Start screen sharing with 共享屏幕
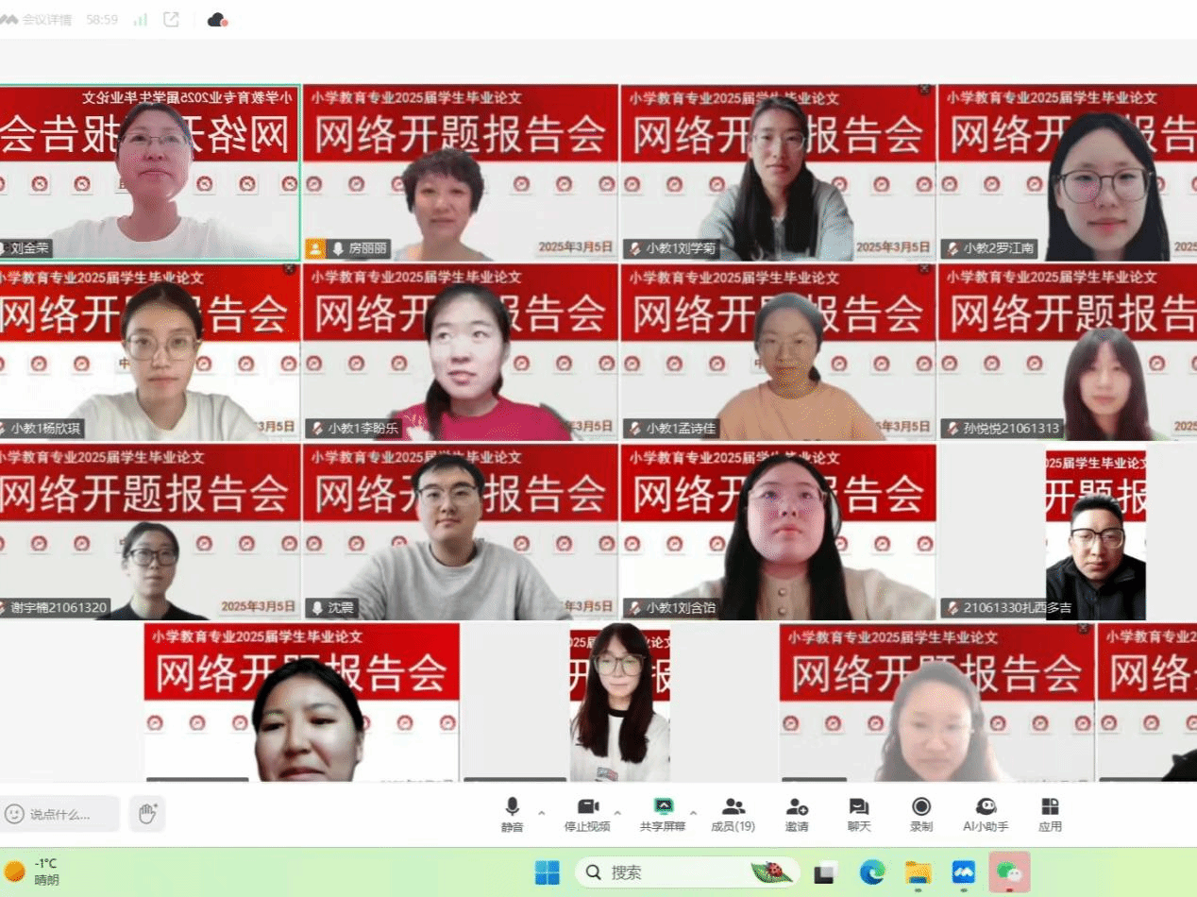The height and width of the screenshot is (897, 1197). [x=663, y=813]
